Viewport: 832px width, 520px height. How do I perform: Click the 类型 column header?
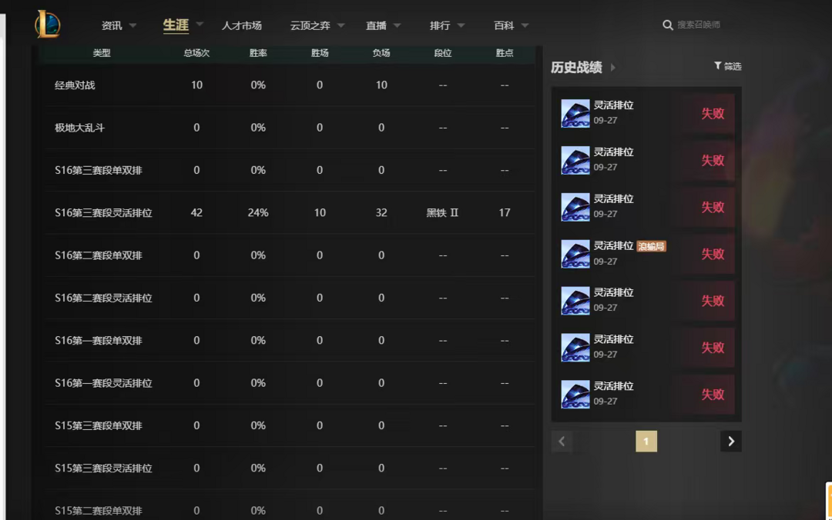[102, 53]
